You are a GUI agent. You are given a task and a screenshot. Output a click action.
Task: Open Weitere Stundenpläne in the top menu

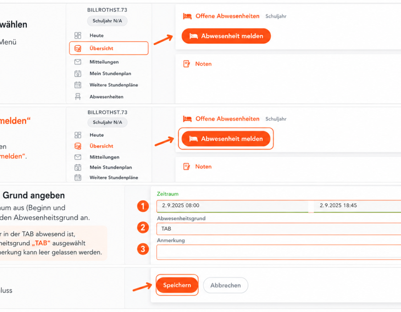(114, 85)
